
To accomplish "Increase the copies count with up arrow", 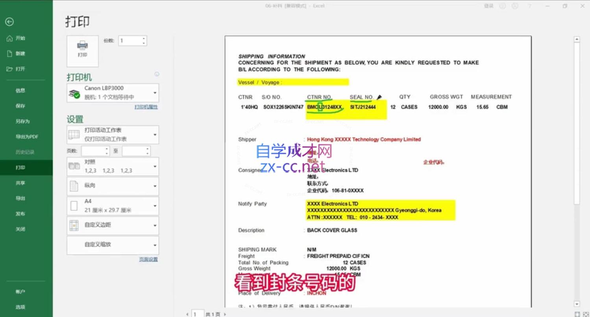I will [144, 38].
